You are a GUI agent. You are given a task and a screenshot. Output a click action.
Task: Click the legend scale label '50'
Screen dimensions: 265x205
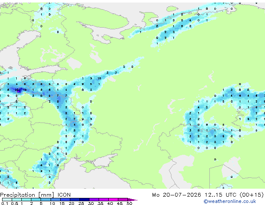129,203
